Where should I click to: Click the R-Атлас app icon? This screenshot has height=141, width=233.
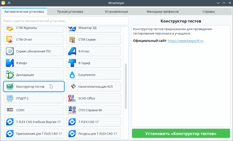coord(72,51)
